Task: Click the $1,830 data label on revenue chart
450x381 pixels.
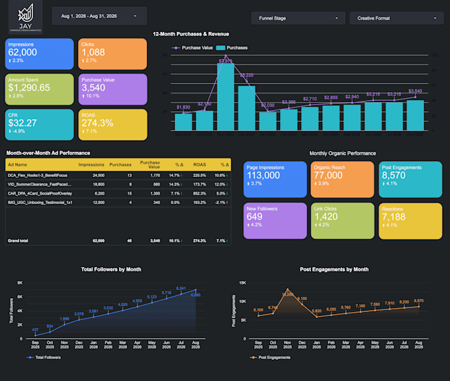Action: (x=183, y=107)
